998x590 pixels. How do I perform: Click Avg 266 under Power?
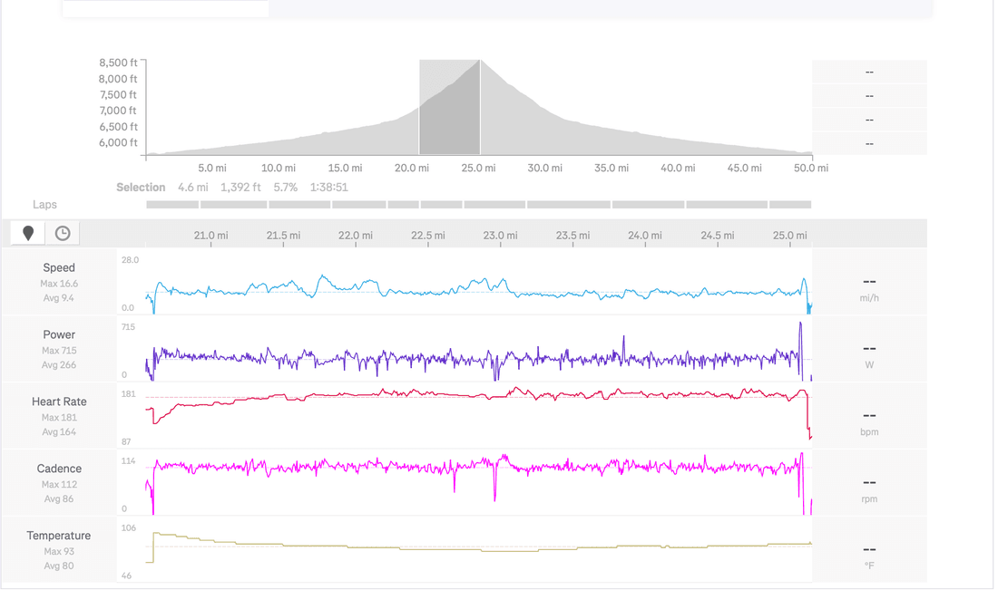(x=59, y=365)
